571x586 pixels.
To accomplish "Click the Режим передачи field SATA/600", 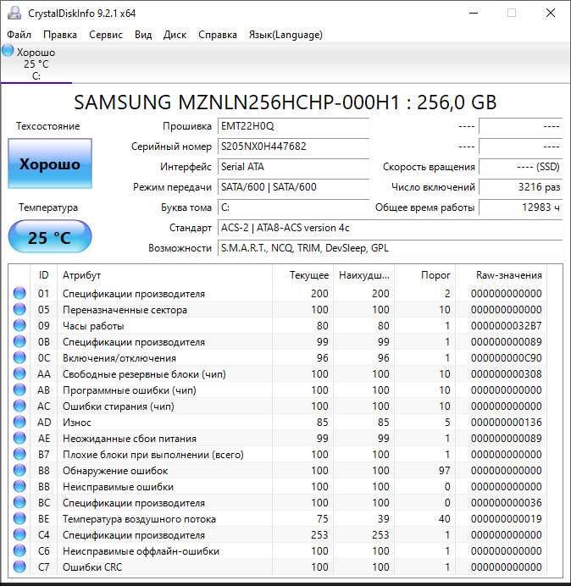I will (x=293, y=187).
